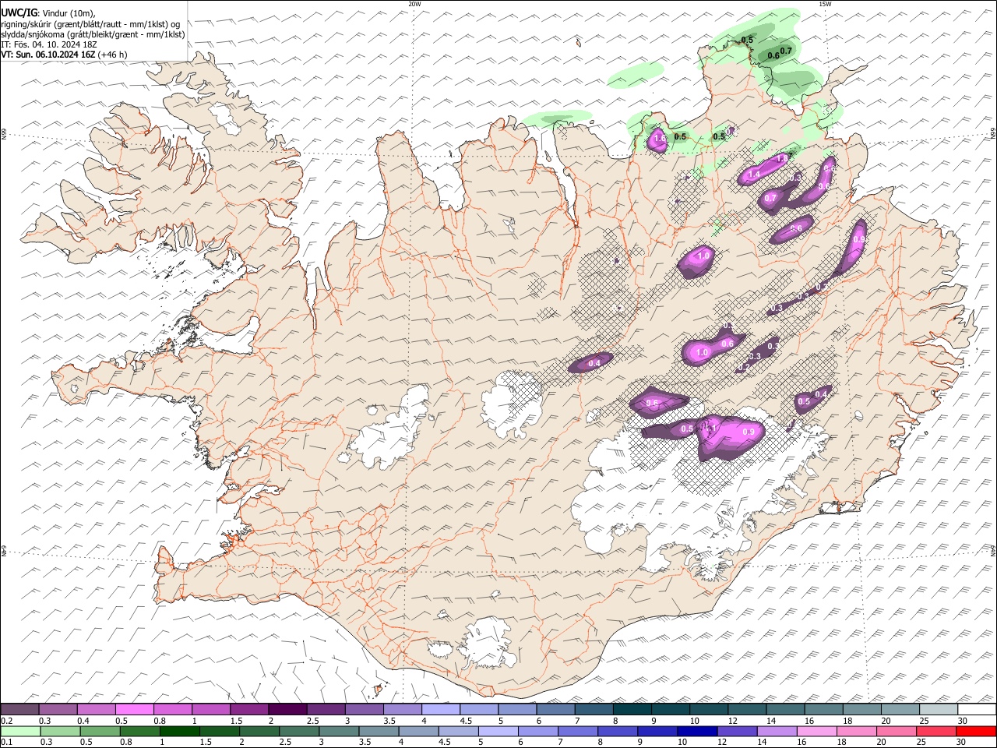The width and height of the screenshot is (997, 748).
Task: Click the 1.8 snowfall value label
Action: pyautogui.click(x=782, y=157)
